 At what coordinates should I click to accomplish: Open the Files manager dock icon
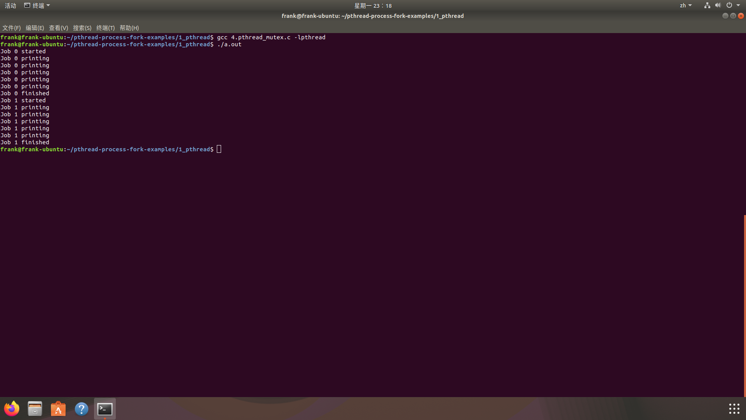(x=35, y=409)
